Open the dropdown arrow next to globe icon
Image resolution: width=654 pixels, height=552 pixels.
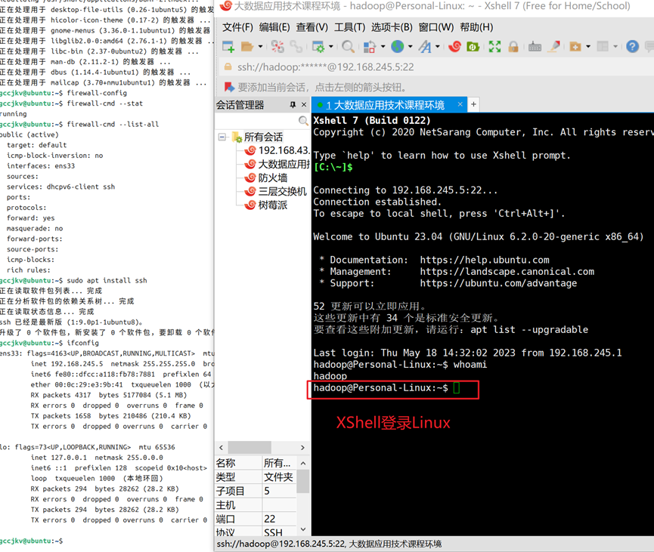tap(410, 47)
